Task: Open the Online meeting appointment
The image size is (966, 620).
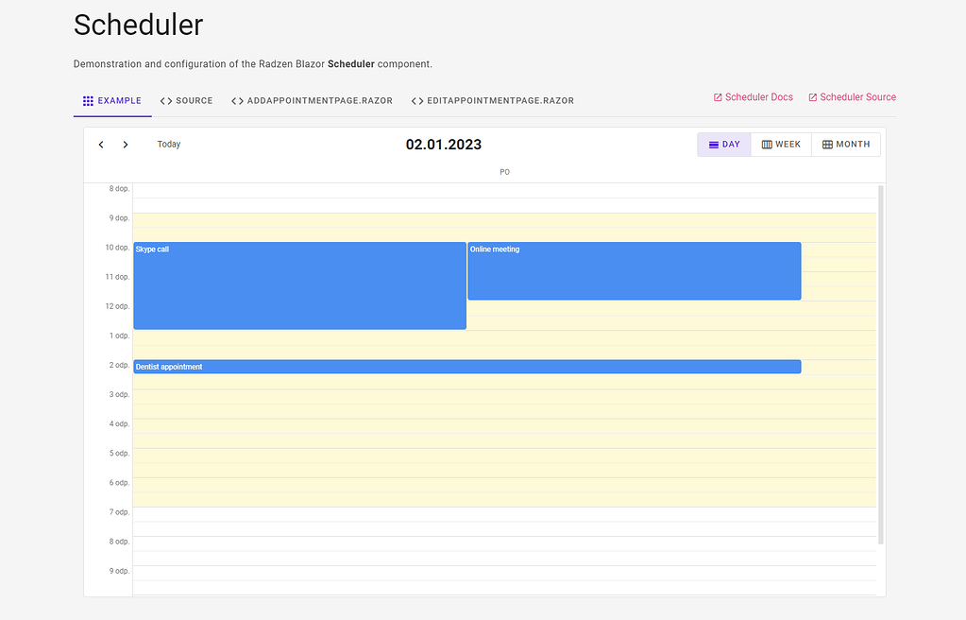Action: click(x=634, y=271)
